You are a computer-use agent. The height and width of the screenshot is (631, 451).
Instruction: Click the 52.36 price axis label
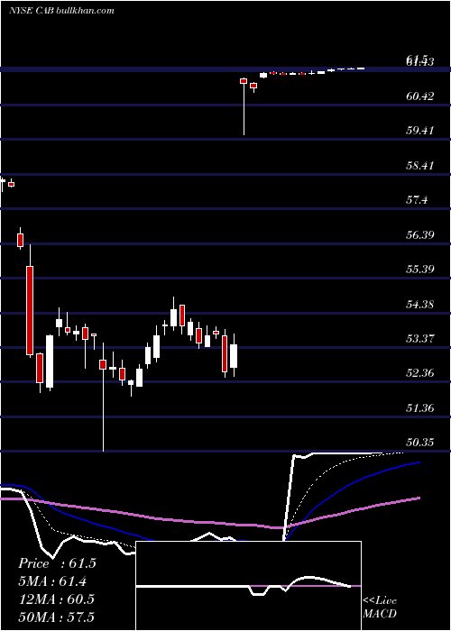click(x=420, y=372)
